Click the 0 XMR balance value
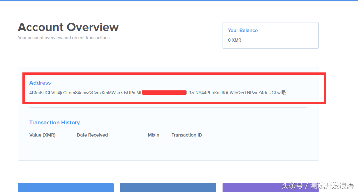Screen dimensions: 358x192 pyautogui.click(x=234, y=40)
